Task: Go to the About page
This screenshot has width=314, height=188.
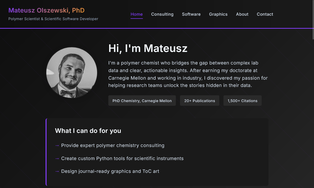Action: [242, 14]
